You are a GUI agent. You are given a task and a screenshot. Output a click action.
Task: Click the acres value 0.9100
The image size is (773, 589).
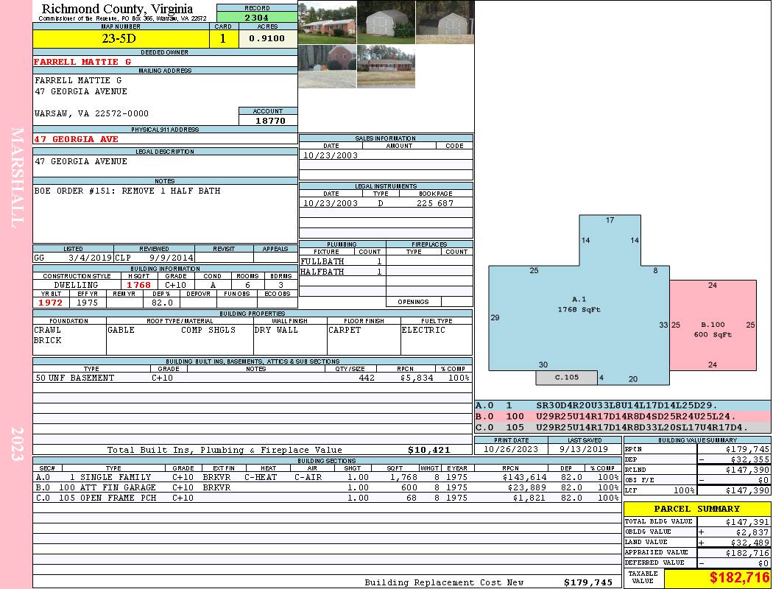point(267,39)
